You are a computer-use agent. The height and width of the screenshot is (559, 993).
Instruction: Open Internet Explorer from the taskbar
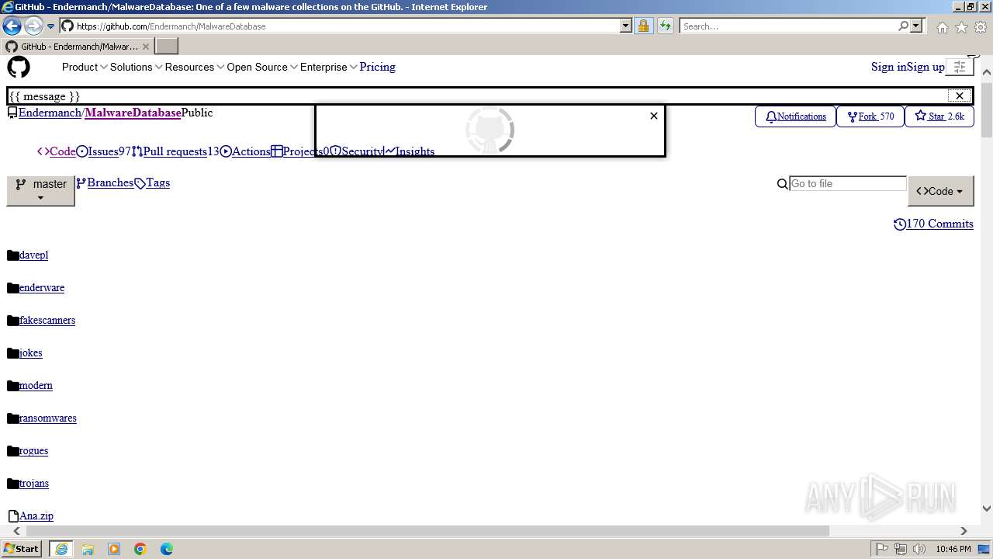pos(61,549)
